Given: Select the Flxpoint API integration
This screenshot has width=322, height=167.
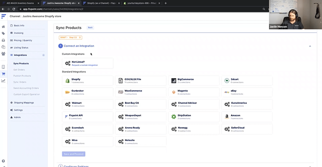Looking at the screenshot, I should click(87, 117).
